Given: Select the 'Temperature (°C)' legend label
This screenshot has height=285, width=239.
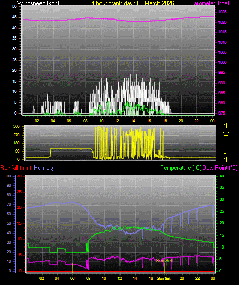Looking at the screenshot, I should click(181, 168).
